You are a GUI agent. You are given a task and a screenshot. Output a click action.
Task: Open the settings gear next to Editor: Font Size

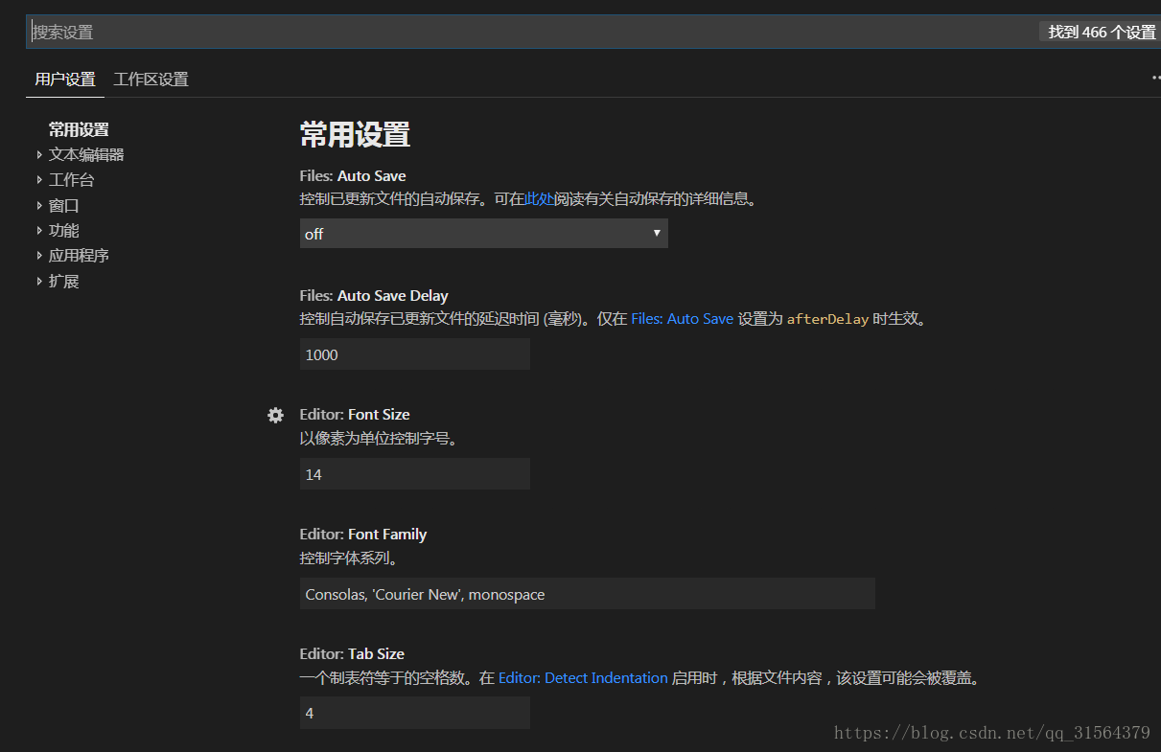click(275, 415)
